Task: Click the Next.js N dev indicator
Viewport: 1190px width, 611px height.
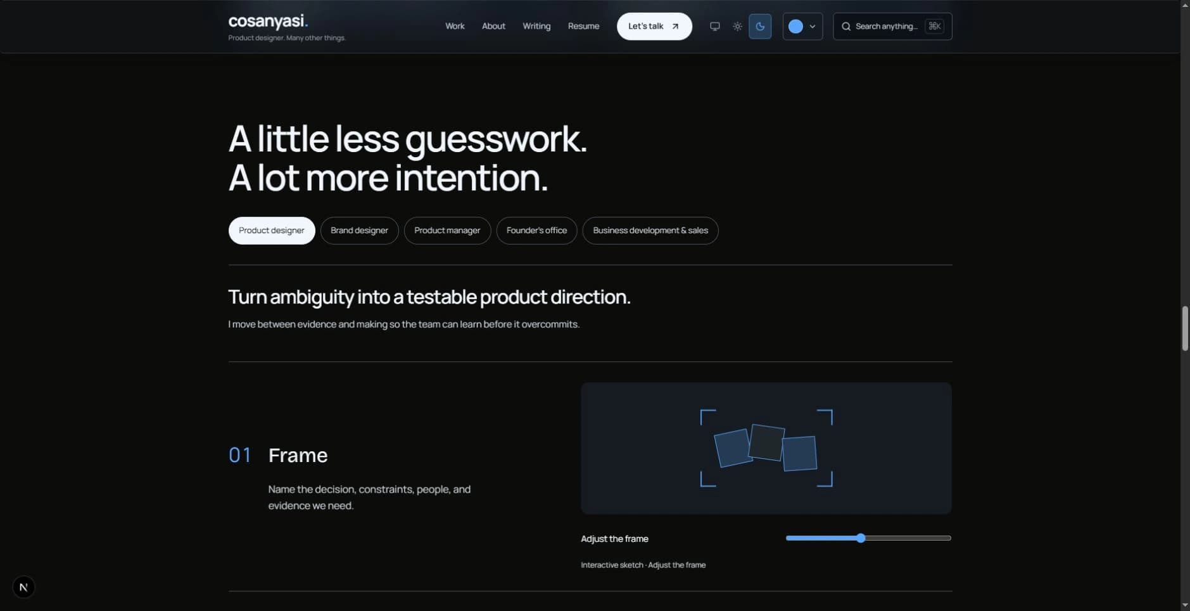Action: coord(23,587)
